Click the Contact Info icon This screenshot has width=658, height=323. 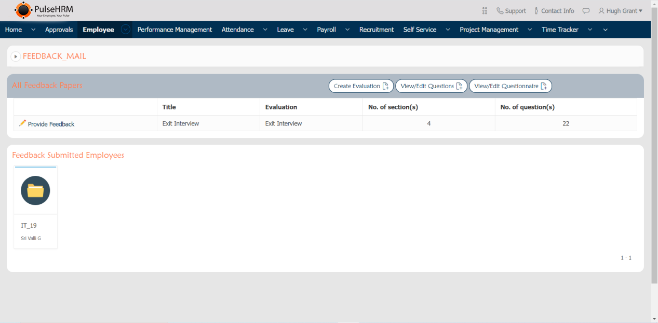536,11
